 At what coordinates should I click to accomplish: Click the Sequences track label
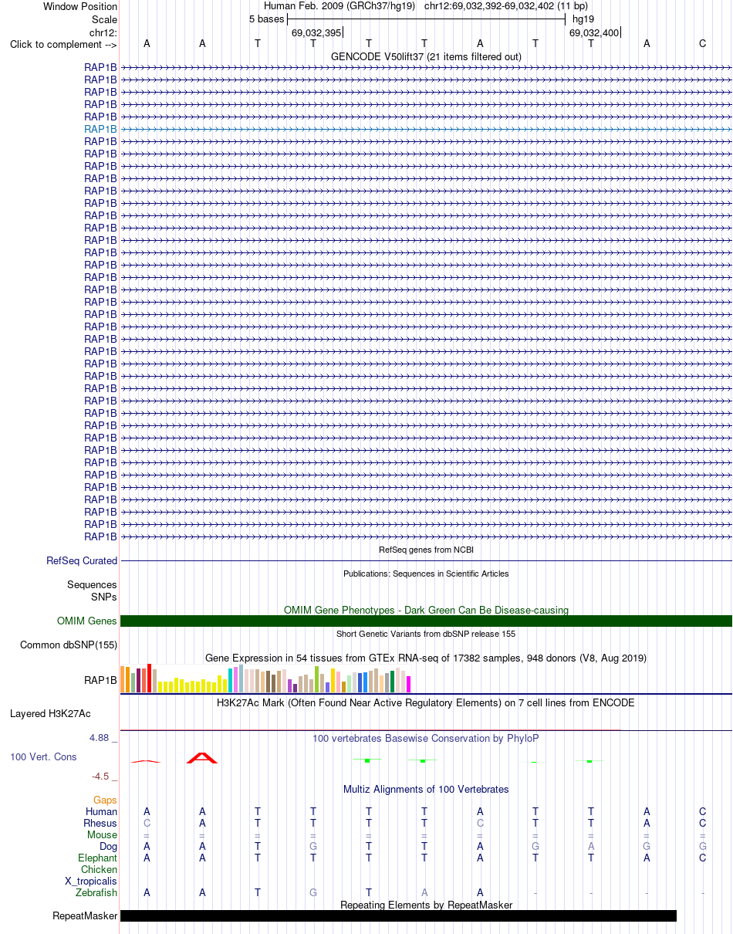[92, 585]
